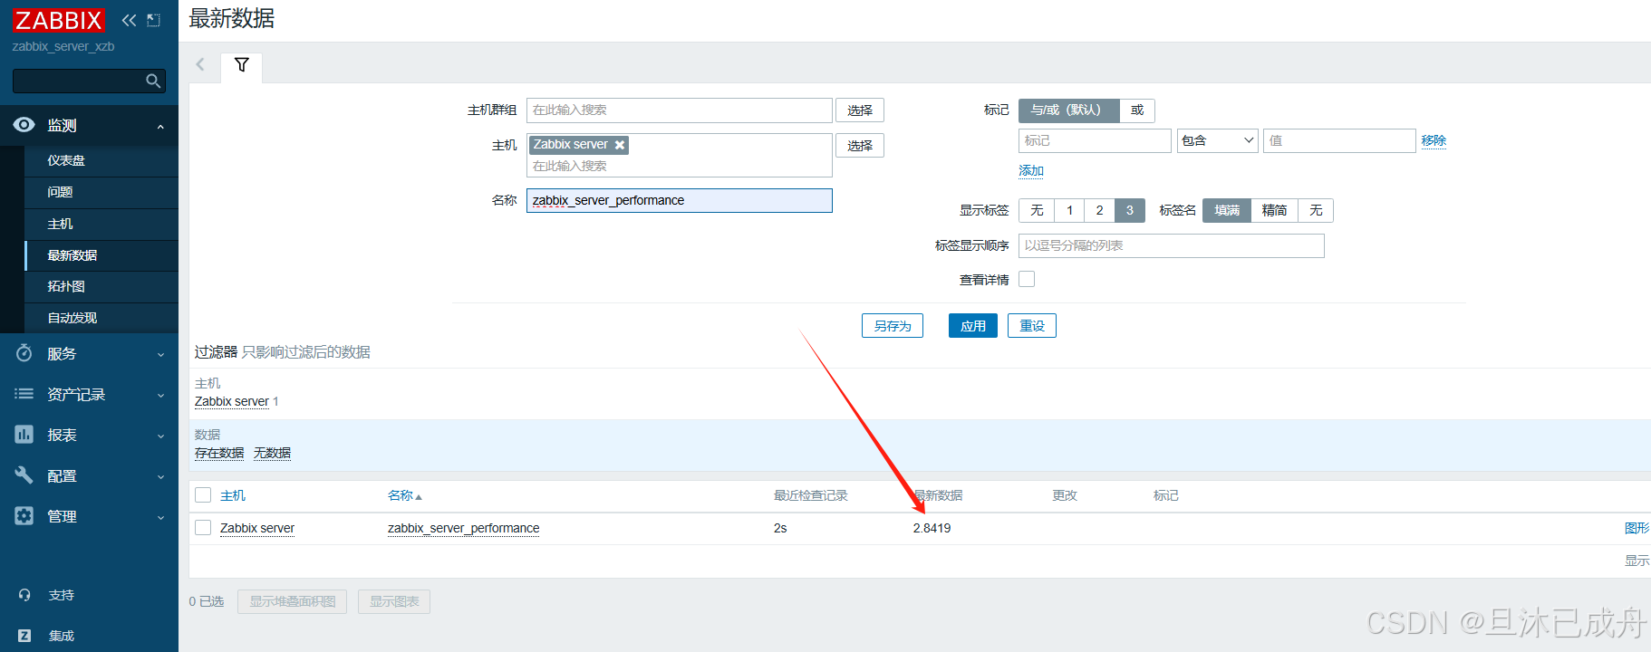Set 显示标签 to 3

click(x=1130, y=210)
